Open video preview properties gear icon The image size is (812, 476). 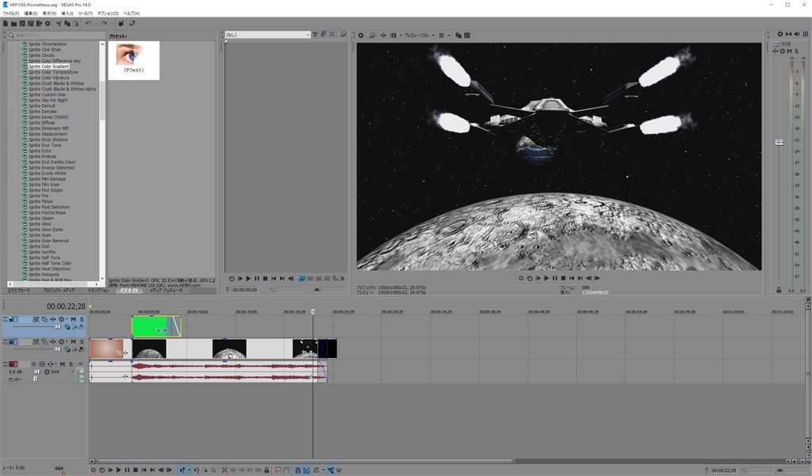[361, 35]
